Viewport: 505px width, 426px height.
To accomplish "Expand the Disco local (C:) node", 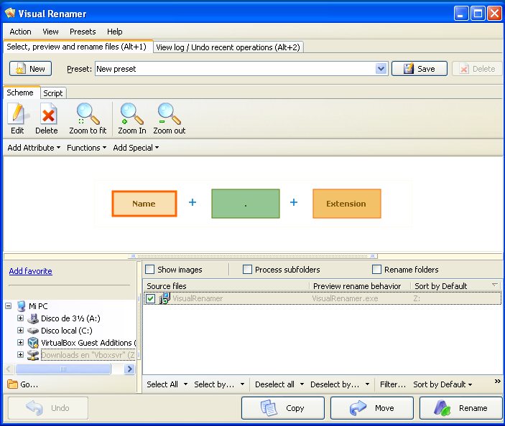I will 20,330.
